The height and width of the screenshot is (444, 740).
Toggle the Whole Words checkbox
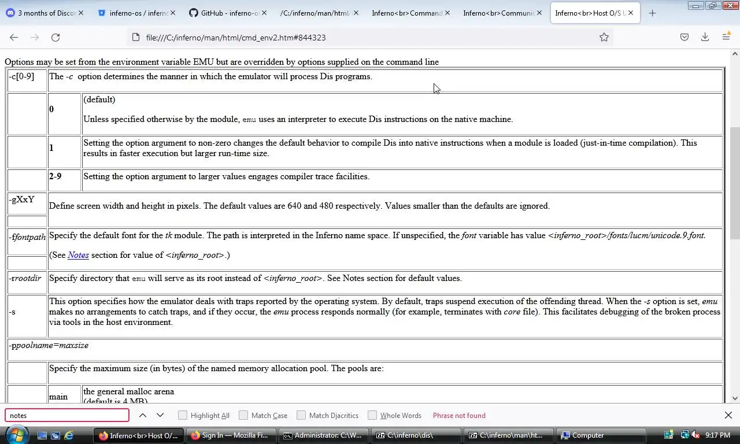pyautogui.click(x=372, y=415)
